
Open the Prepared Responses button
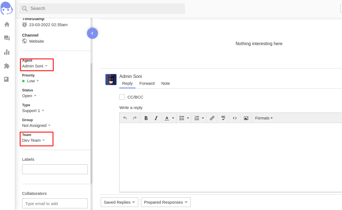pyautogui.click(x=166, y=202)
